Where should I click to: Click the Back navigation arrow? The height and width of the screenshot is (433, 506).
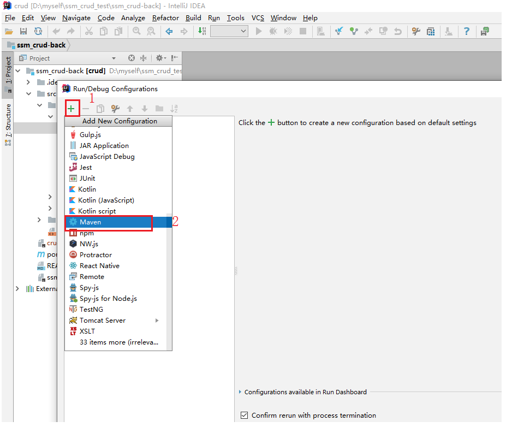tap(169, 31)
